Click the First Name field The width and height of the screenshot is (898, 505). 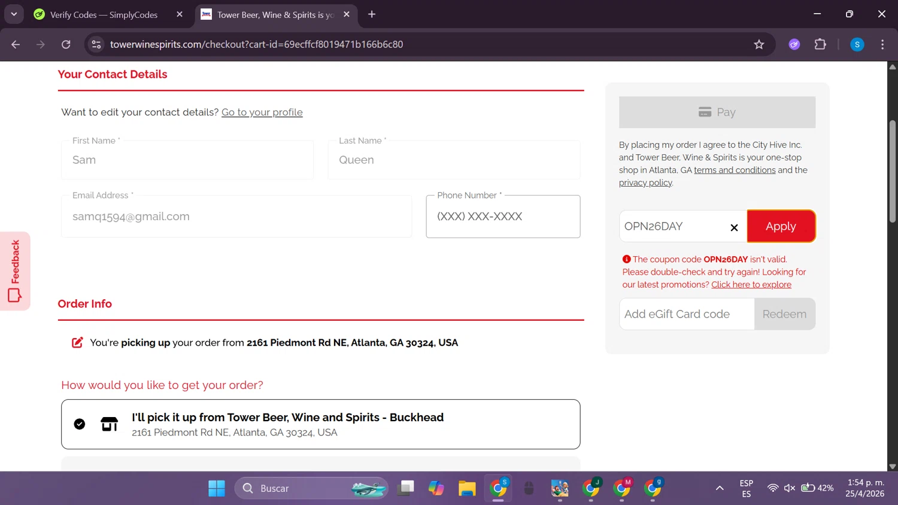click(x=187, y=160)
